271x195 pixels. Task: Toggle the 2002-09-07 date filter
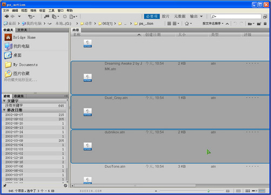coord(35,115)
